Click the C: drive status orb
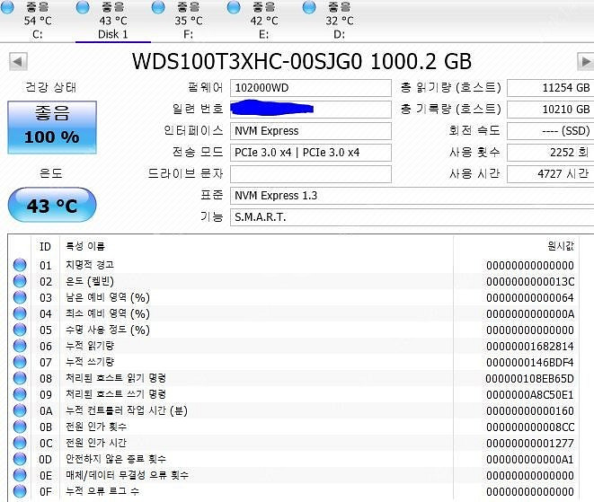 pos(7,7)
